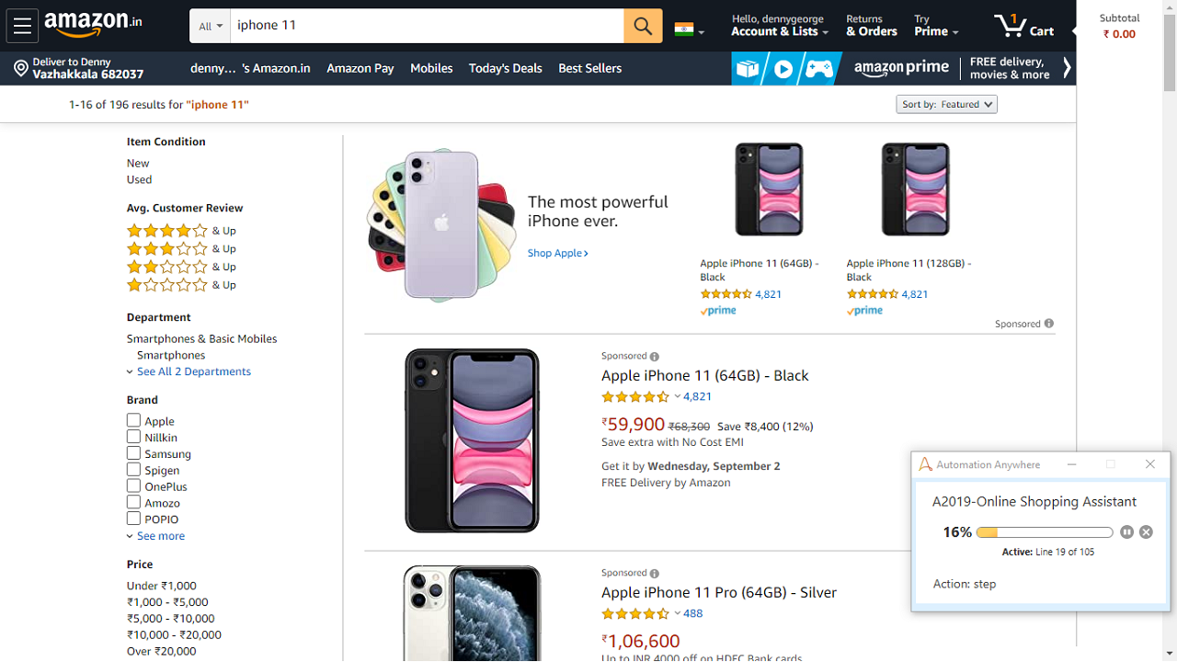The height and width of the screenshot is (662, 1177).
Task: Click the orange search magnifier button
Action: (x=643, y=26)
